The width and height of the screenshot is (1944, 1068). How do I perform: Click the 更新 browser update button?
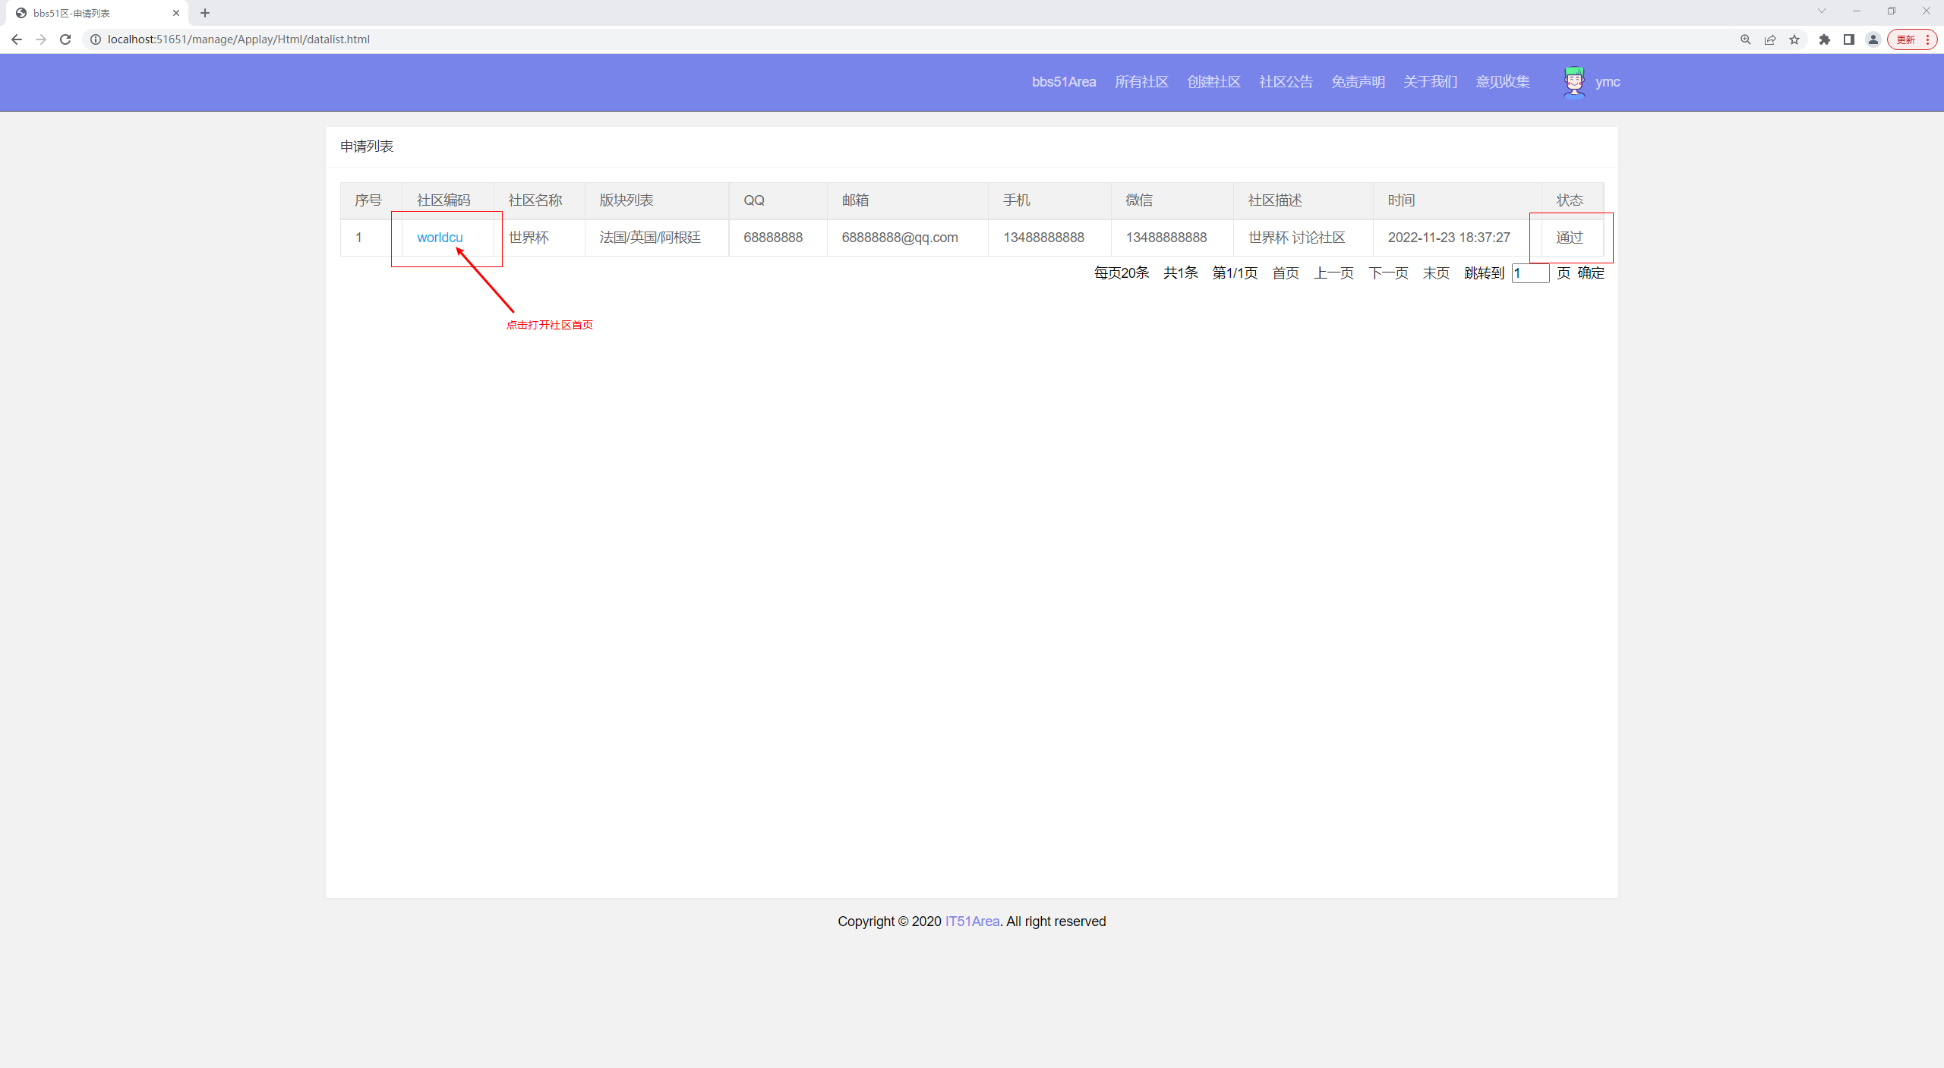[1905, 39]
